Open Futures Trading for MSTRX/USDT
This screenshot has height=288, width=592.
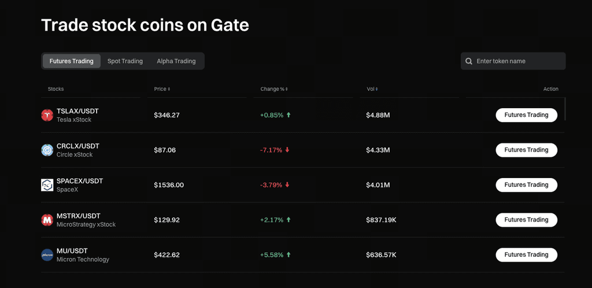[526, 220]
